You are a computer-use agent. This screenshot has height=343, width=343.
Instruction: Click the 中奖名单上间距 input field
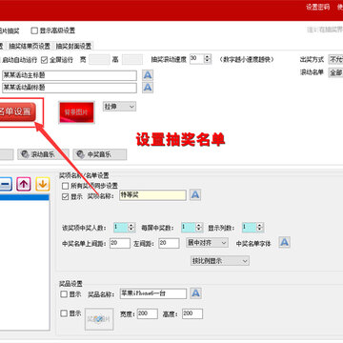[120, 243]
